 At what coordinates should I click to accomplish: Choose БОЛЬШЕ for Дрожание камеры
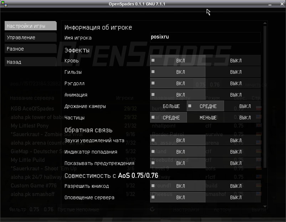pos(168,106)
